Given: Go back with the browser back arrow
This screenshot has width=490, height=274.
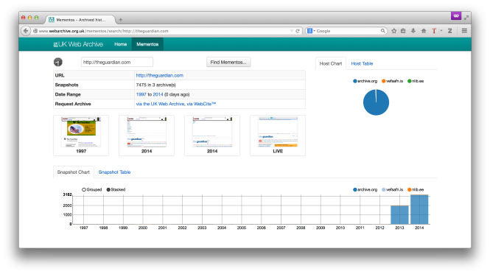Looking at the screenshot, I should pyautogui.click(x=26, y=31).
